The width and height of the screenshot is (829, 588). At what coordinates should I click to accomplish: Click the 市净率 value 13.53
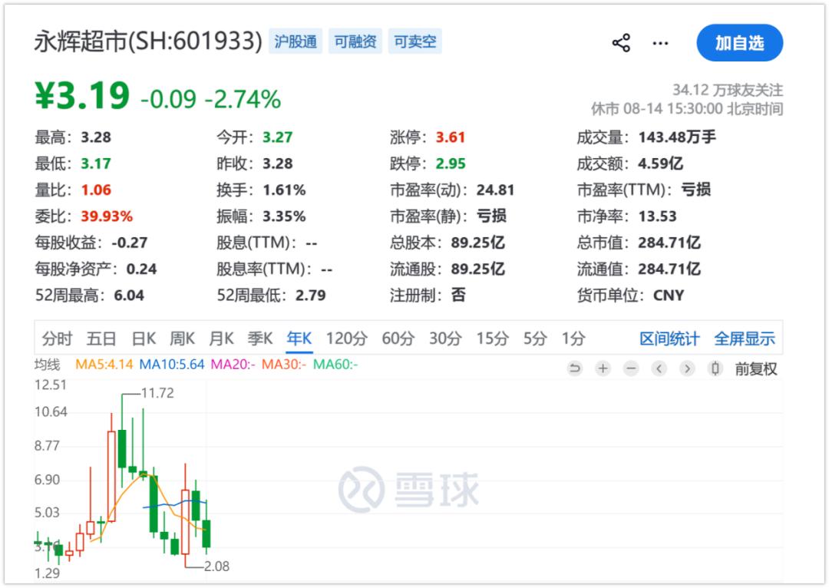[x=657, y=216]
